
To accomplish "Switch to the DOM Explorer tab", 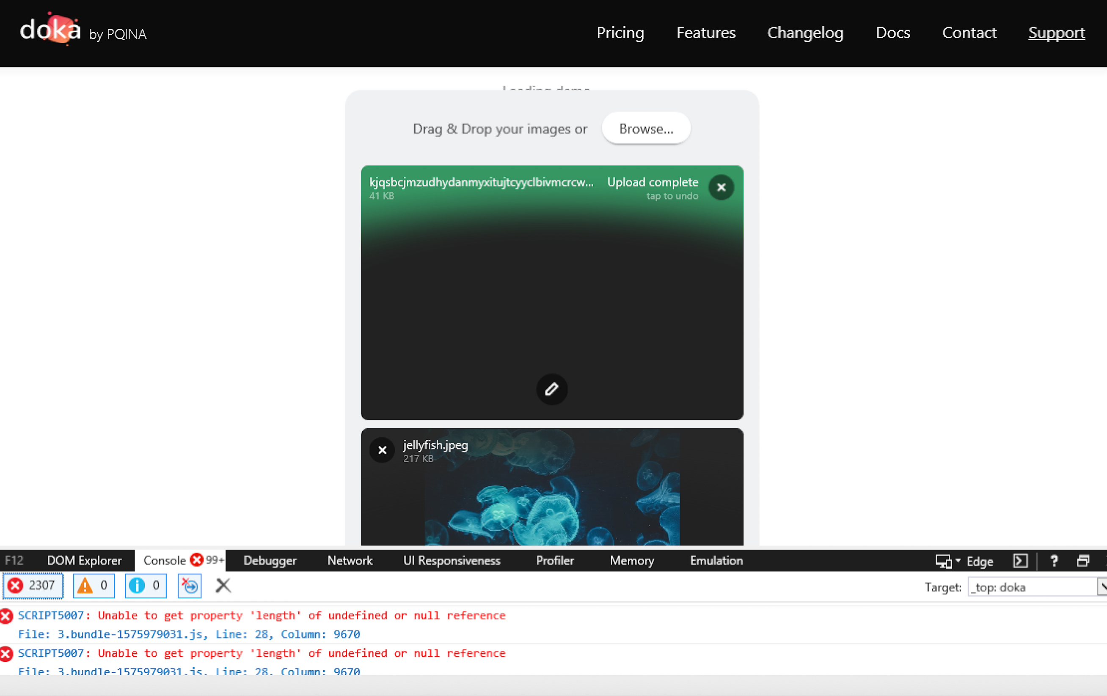I will [84, 560].
